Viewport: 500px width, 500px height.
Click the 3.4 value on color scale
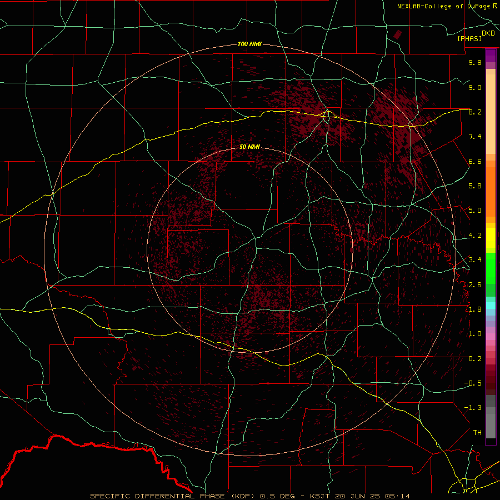click(475, 260)
